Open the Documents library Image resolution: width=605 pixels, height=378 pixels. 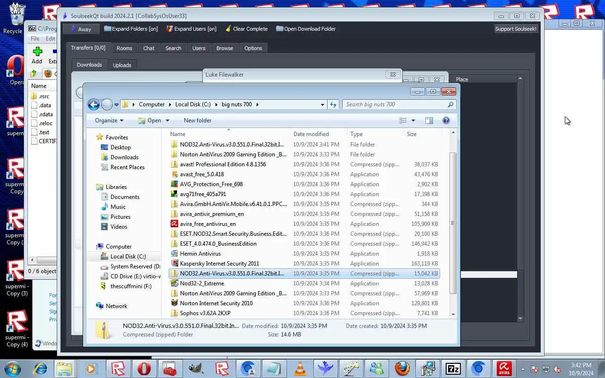pyautogui.click(x=125, y=197)
